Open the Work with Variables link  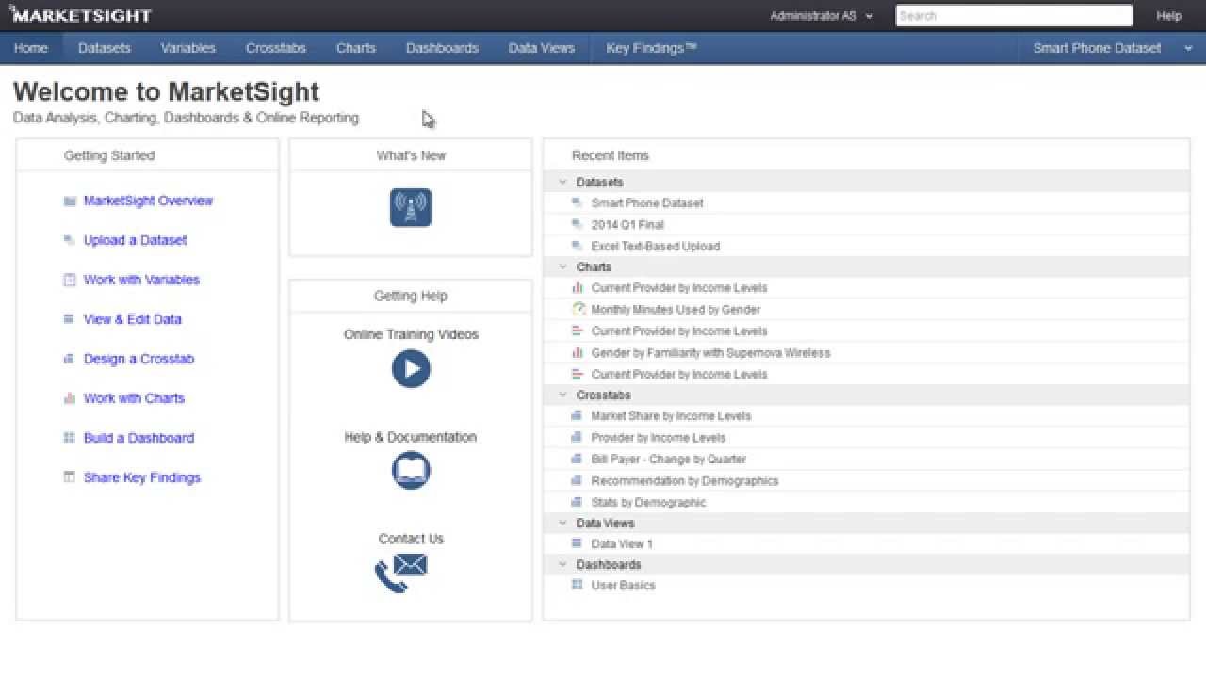pyautogui.click(x=141, y=280)
